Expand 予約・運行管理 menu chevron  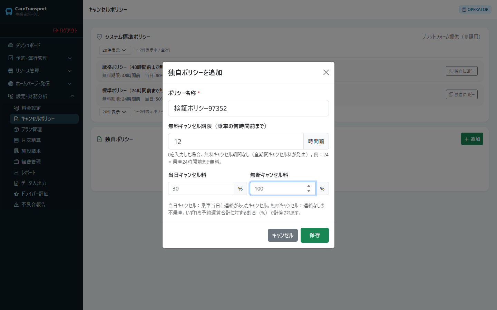(x=70, y=58)
